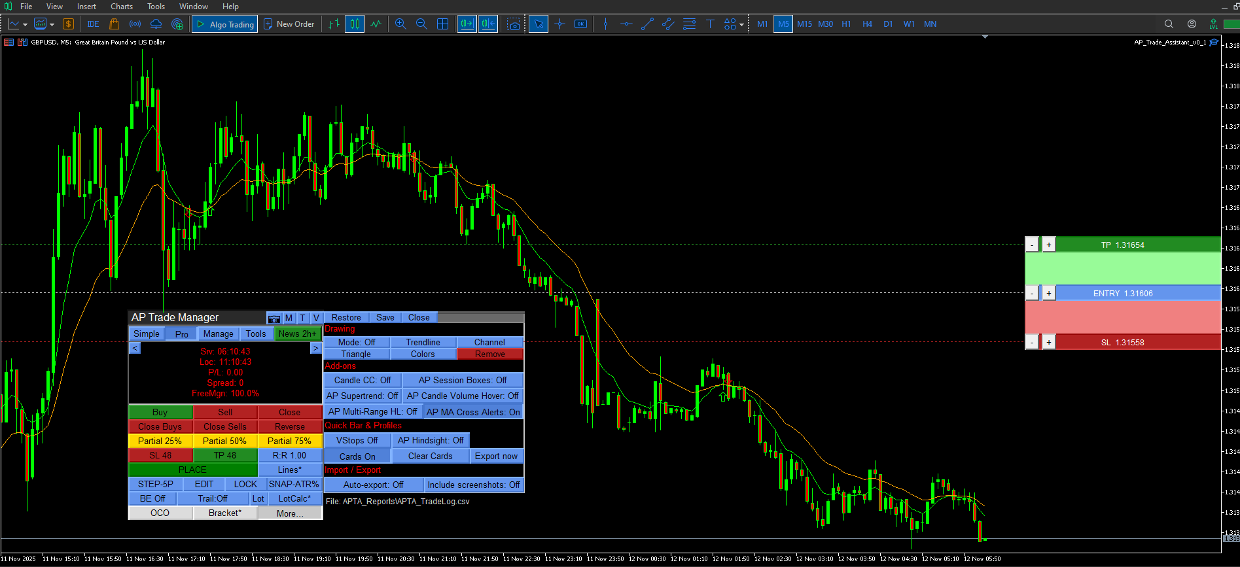This screenshot has height=567, width=1240.
Task: Open the Insert menu
Action: pyautogui.click(x=86, y=7)
